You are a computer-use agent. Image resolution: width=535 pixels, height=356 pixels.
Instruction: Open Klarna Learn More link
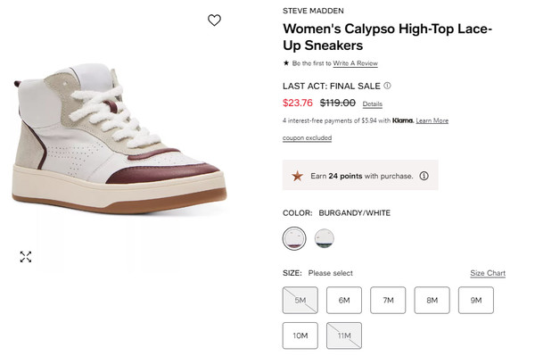[x=432, y=120]
